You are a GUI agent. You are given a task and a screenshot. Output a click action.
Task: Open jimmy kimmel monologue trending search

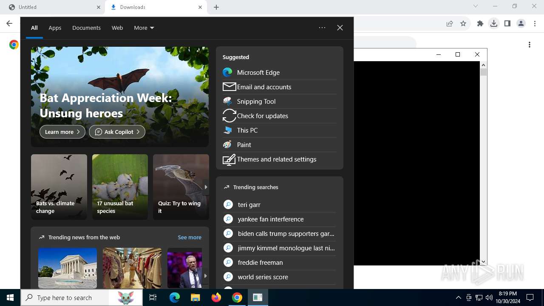(279, 248)
